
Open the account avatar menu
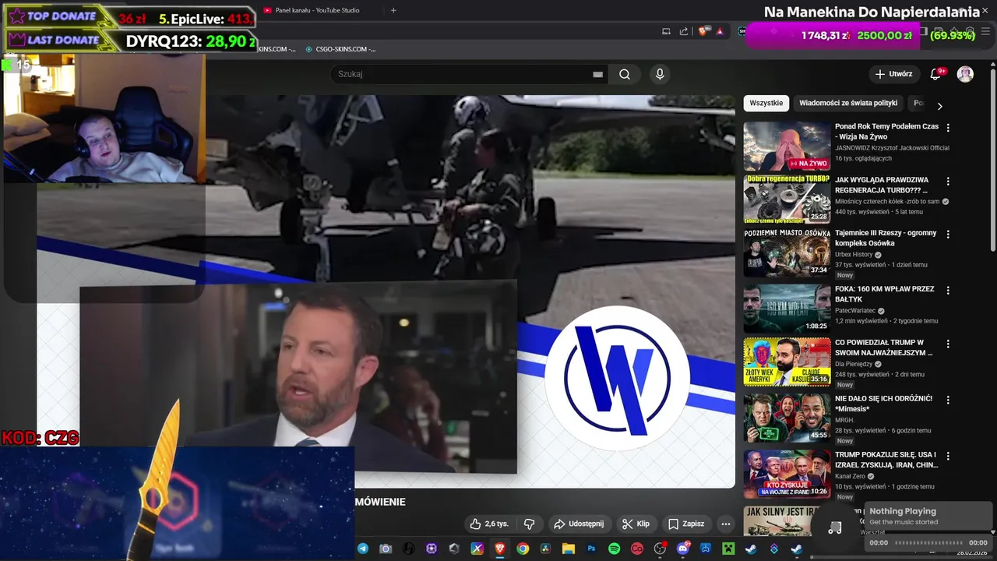tap(965, 74)
